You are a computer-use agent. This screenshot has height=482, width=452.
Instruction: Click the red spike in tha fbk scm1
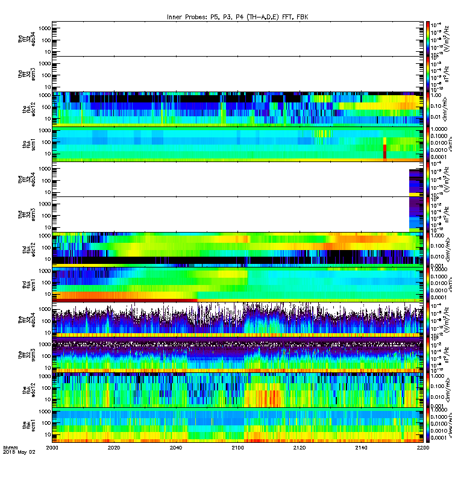click(x=385, y=151)
